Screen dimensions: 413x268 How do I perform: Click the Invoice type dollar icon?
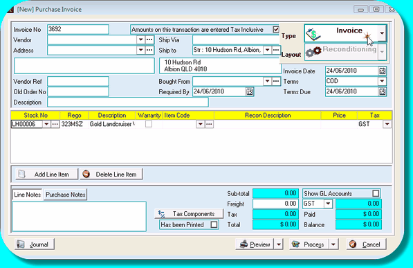313,34
